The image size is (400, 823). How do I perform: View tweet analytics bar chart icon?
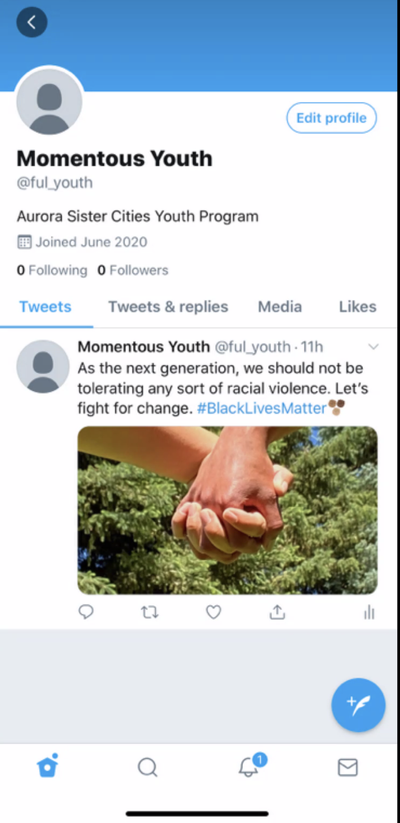pos(369,613)
